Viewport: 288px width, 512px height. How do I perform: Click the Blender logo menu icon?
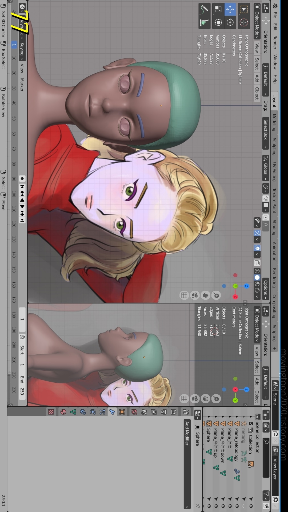pyautogui.click(x=275, y=5)
